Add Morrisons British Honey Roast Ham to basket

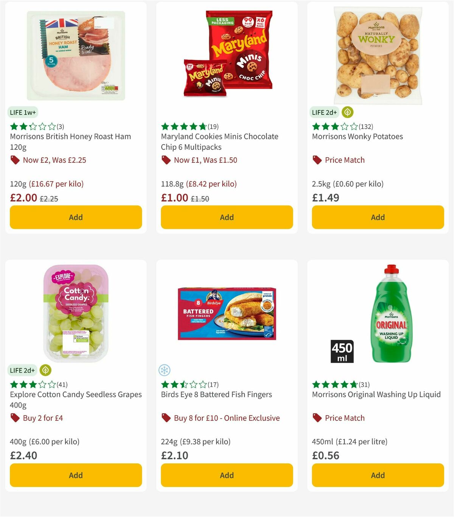(76, 217)
